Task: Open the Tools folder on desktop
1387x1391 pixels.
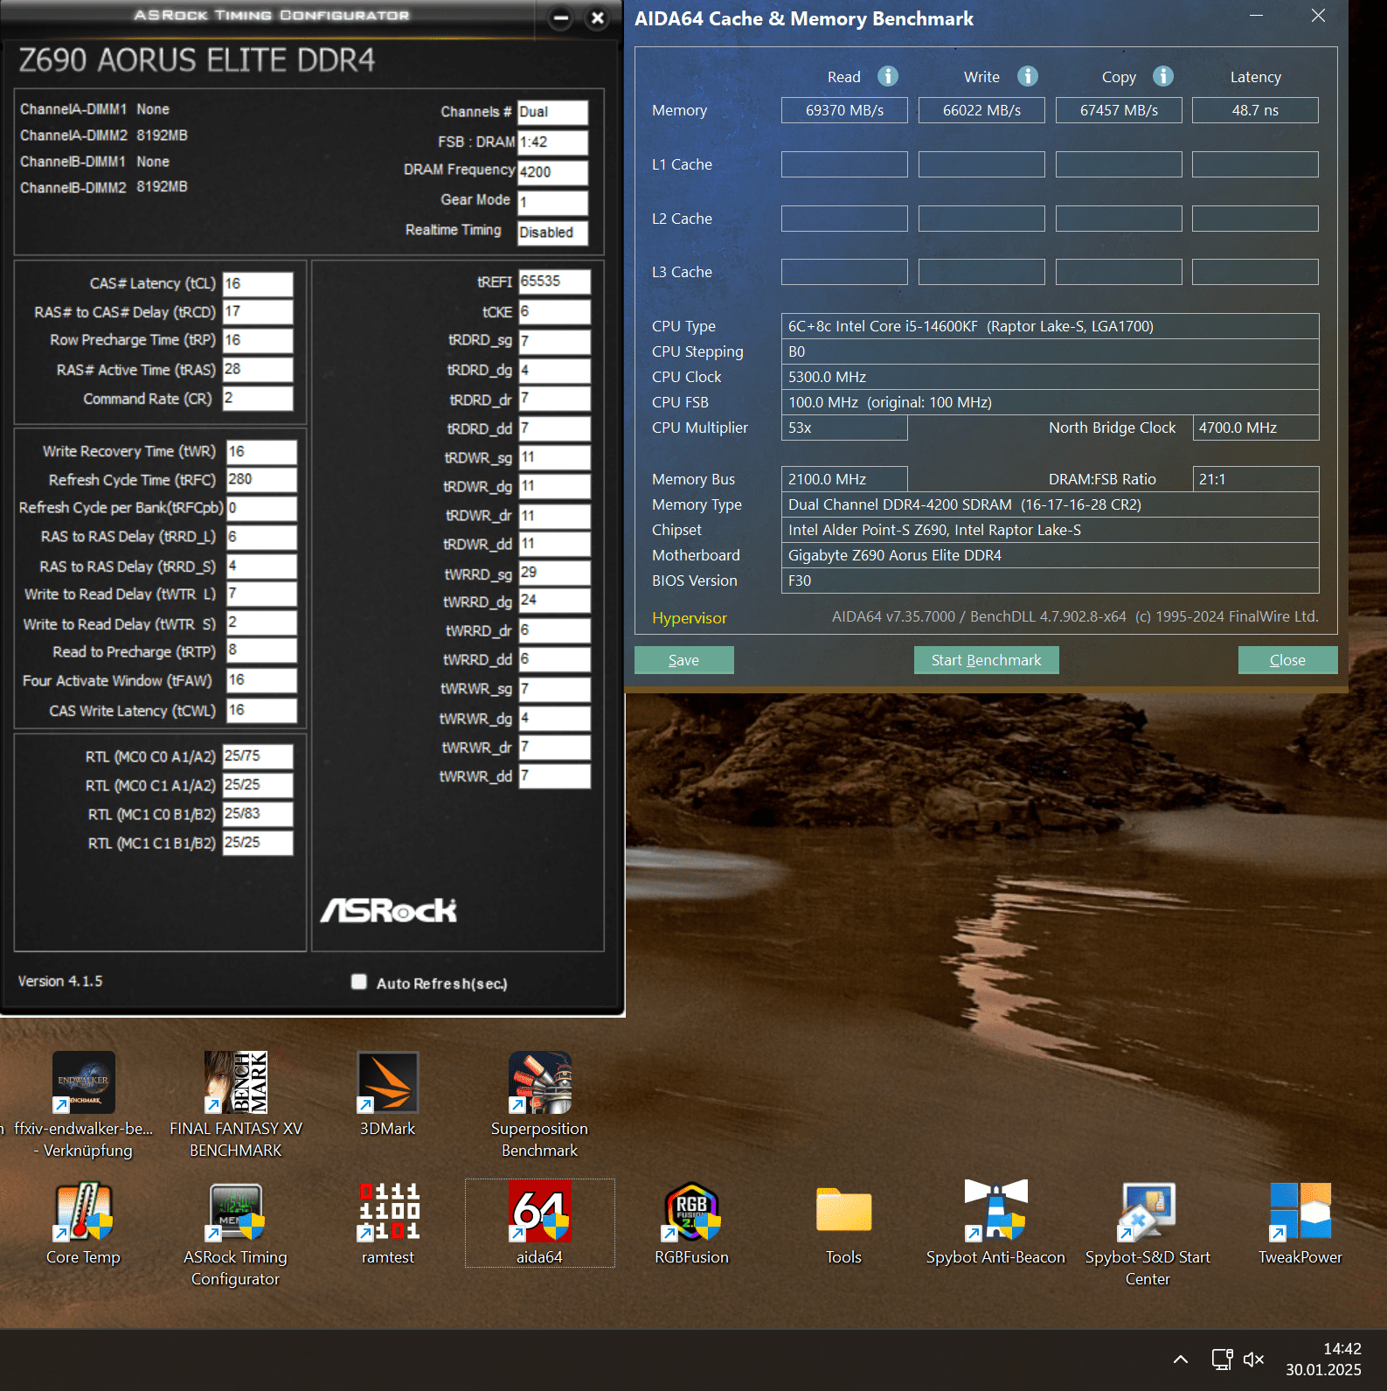Action: [844, 1223]
